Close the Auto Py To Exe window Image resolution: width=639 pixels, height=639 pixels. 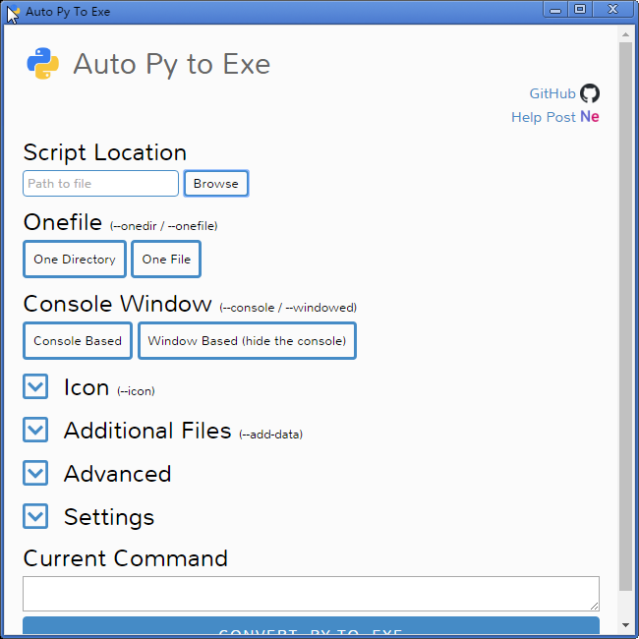click(612, 10)
